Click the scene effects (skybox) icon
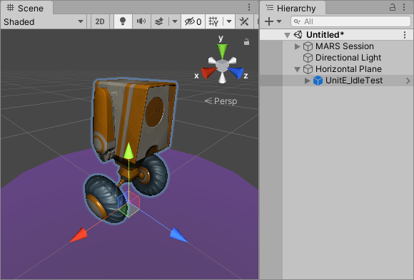414x280 pixels. 159,21
